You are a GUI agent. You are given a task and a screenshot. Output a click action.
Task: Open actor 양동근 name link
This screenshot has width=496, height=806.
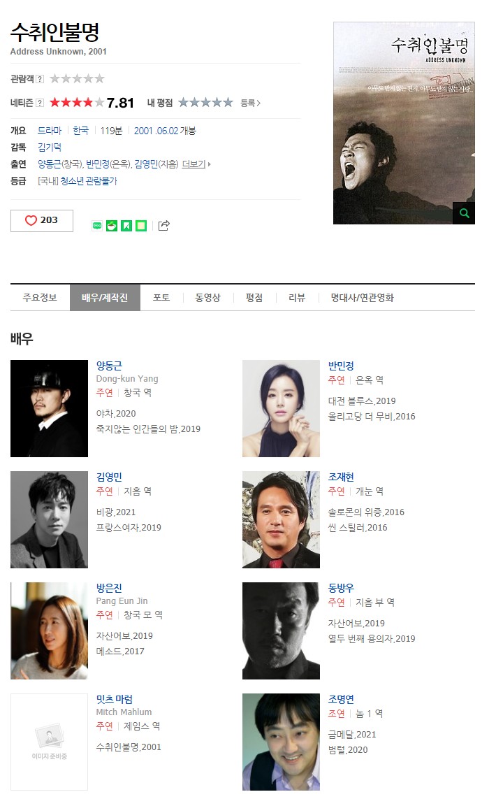[x=109, y=366]
